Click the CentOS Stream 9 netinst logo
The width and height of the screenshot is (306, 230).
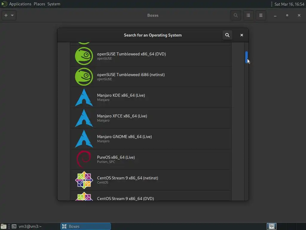(84, 180)
